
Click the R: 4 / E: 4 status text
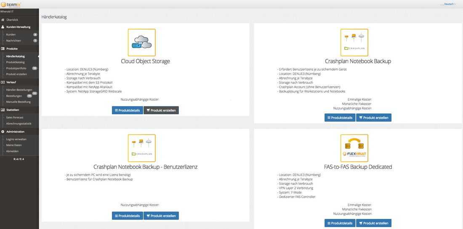[19, 159]
